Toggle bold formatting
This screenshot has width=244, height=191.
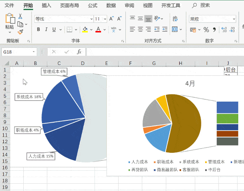[x=39, y=29]
